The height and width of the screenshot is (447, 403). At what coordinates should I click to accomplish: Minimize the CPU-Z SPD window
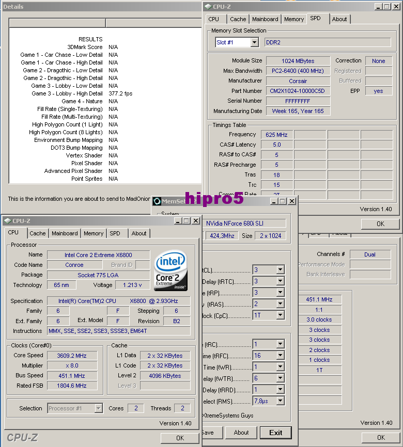tap(378, 7)
